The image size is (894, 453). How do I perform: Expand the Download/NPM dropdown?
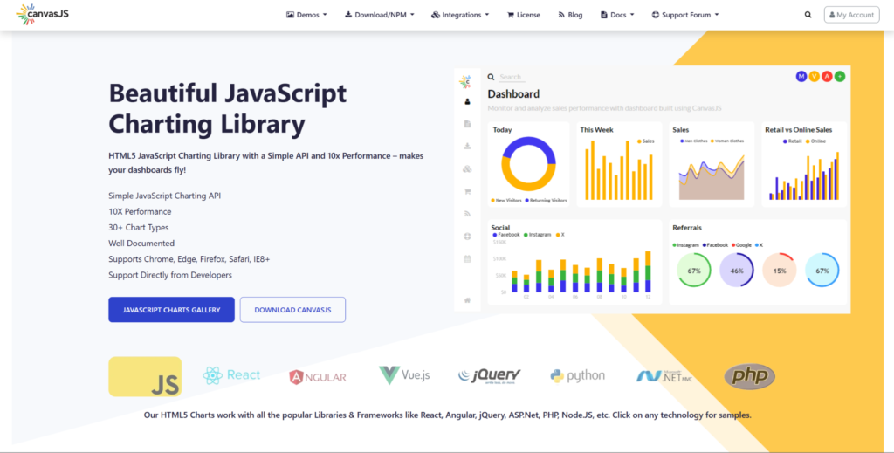point(380,15)
